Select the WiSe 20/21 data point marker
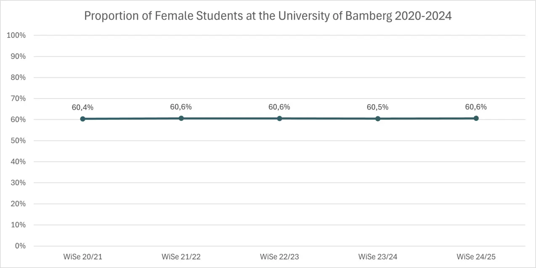The width and height of the screenshot is (536, 268). 83,119
